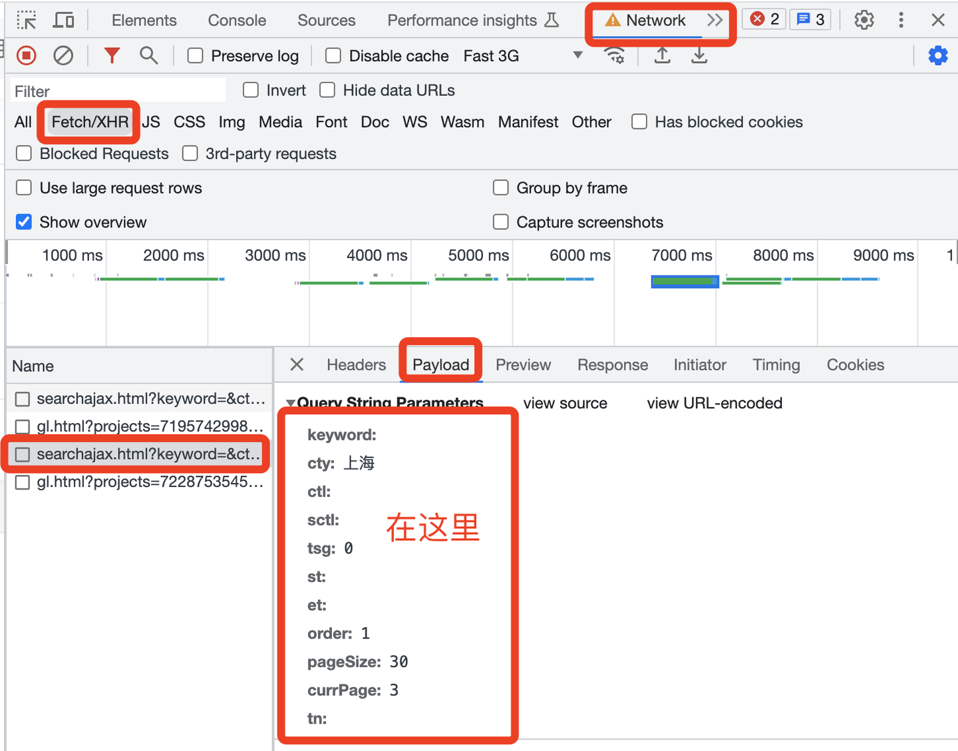Open the Response tab

(613, 365)
